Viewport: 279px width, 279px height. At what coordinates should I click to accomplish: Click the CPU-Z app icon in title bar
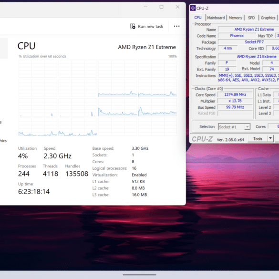tap(193, 8)
